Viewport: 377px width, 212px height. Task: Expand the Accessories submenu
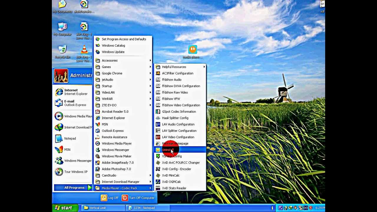pyautogui.click(x=123, y=61)
